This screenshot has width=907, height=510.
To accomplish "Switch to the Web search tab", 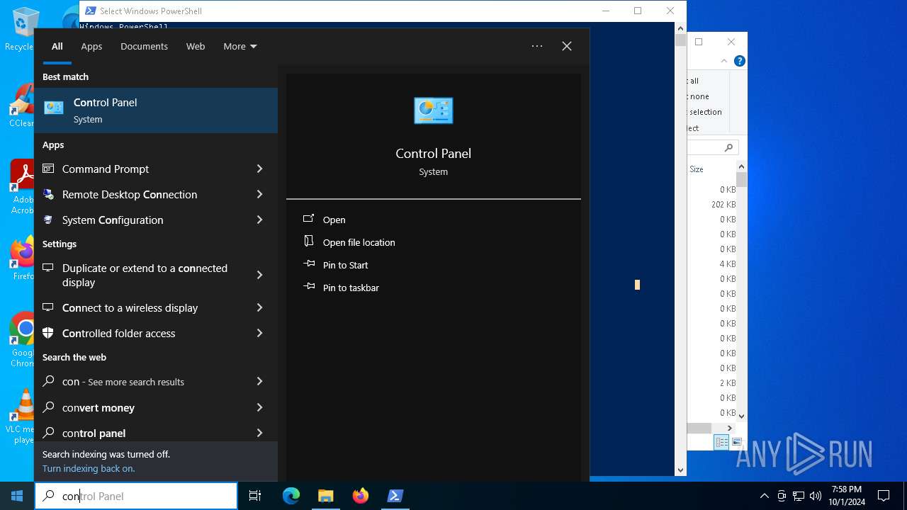I will (196, 46).
